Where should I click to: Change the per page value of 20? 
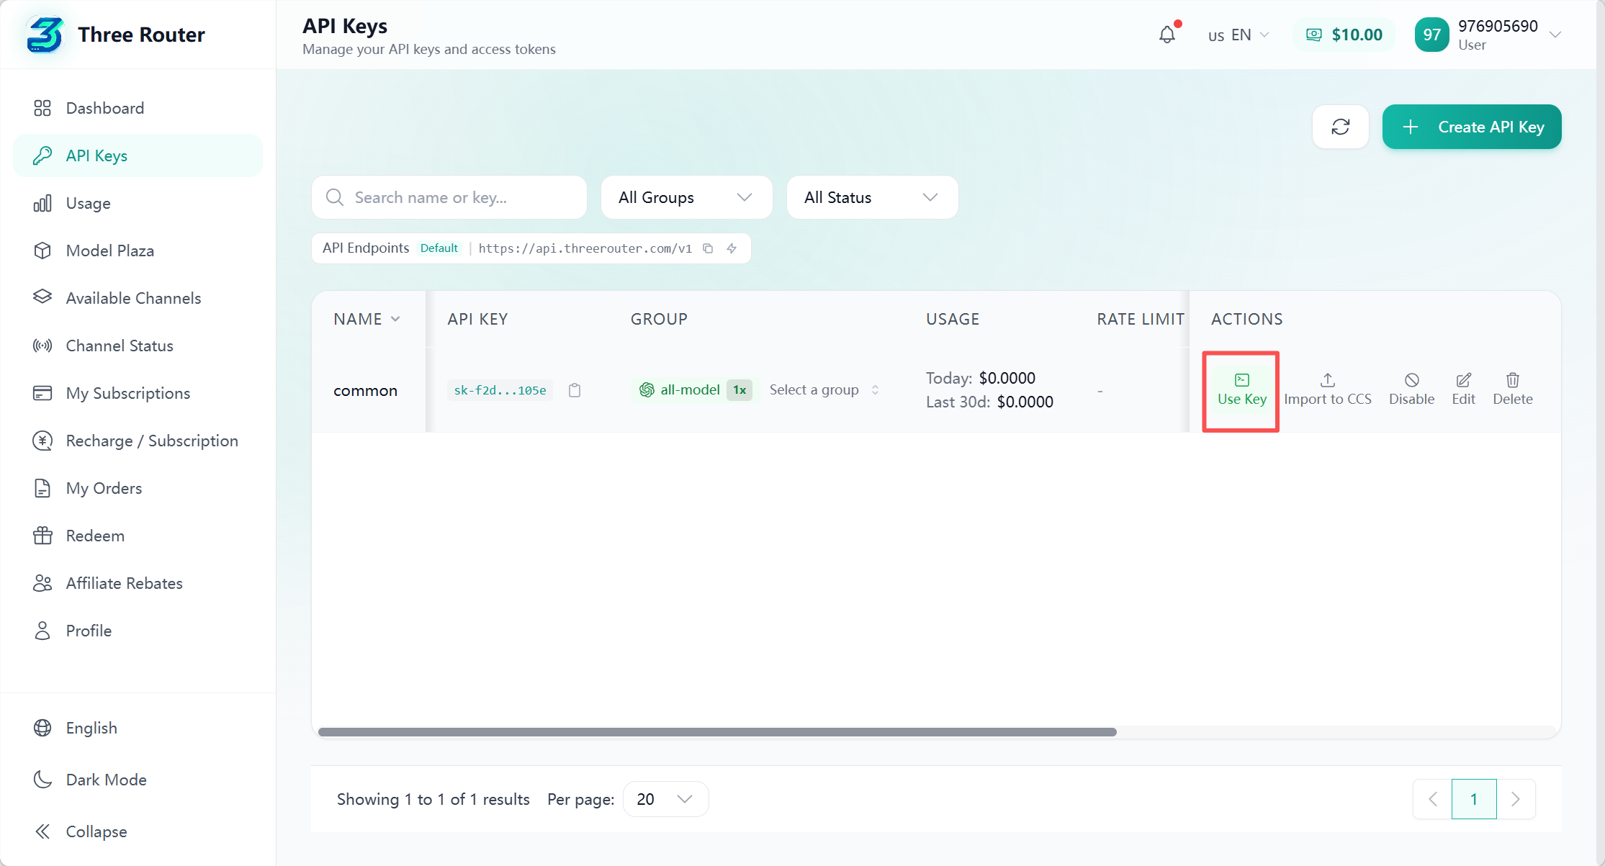(665, 799)
